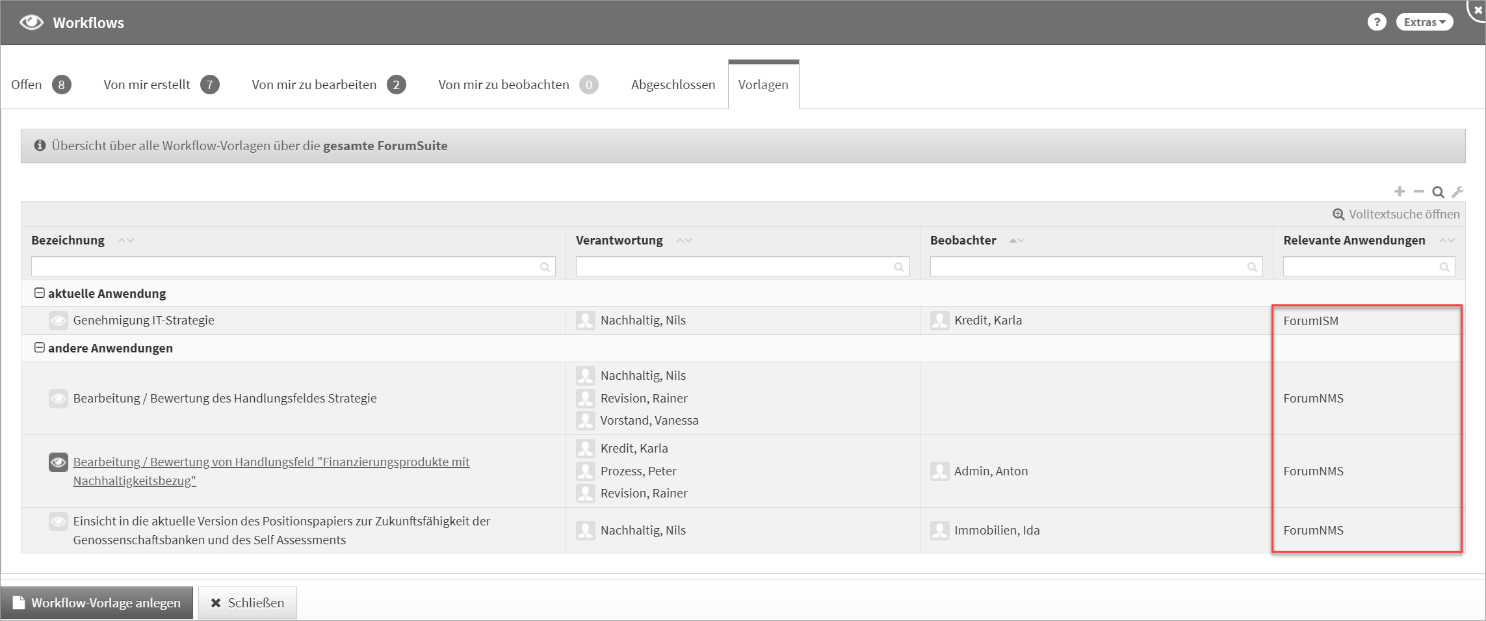Click the minus icon to collapse all groups

(x=1418, y=191)
